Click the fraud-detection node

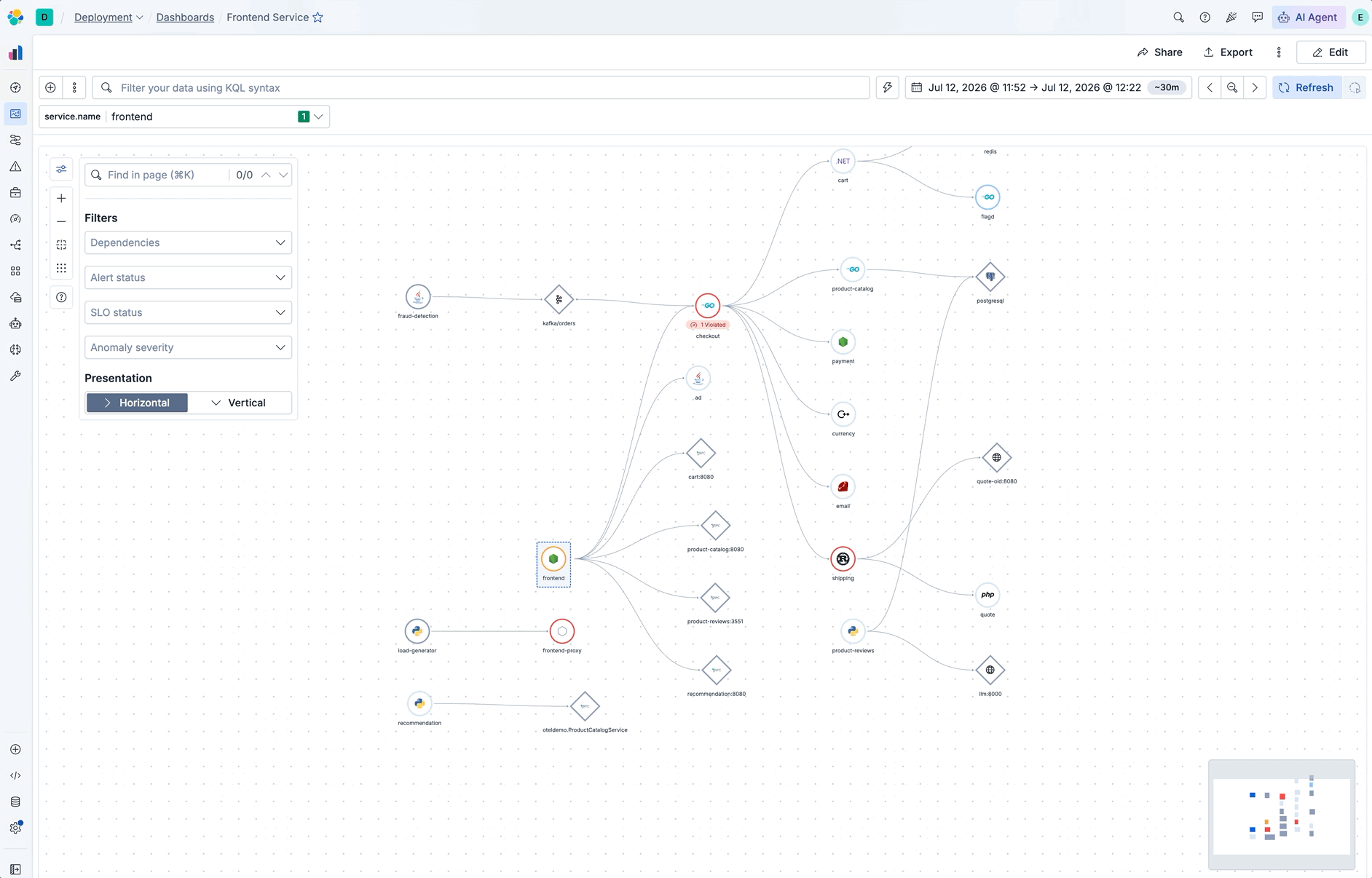tap(418, 297)
